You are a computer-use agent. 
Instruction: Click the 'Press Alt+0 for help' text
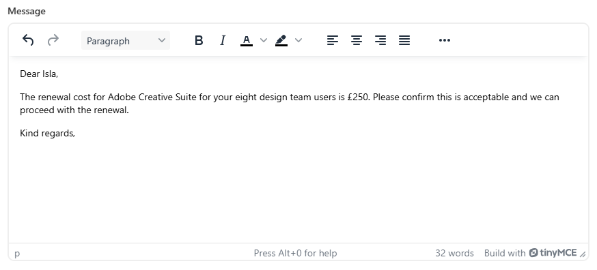[x=296, y=253]
